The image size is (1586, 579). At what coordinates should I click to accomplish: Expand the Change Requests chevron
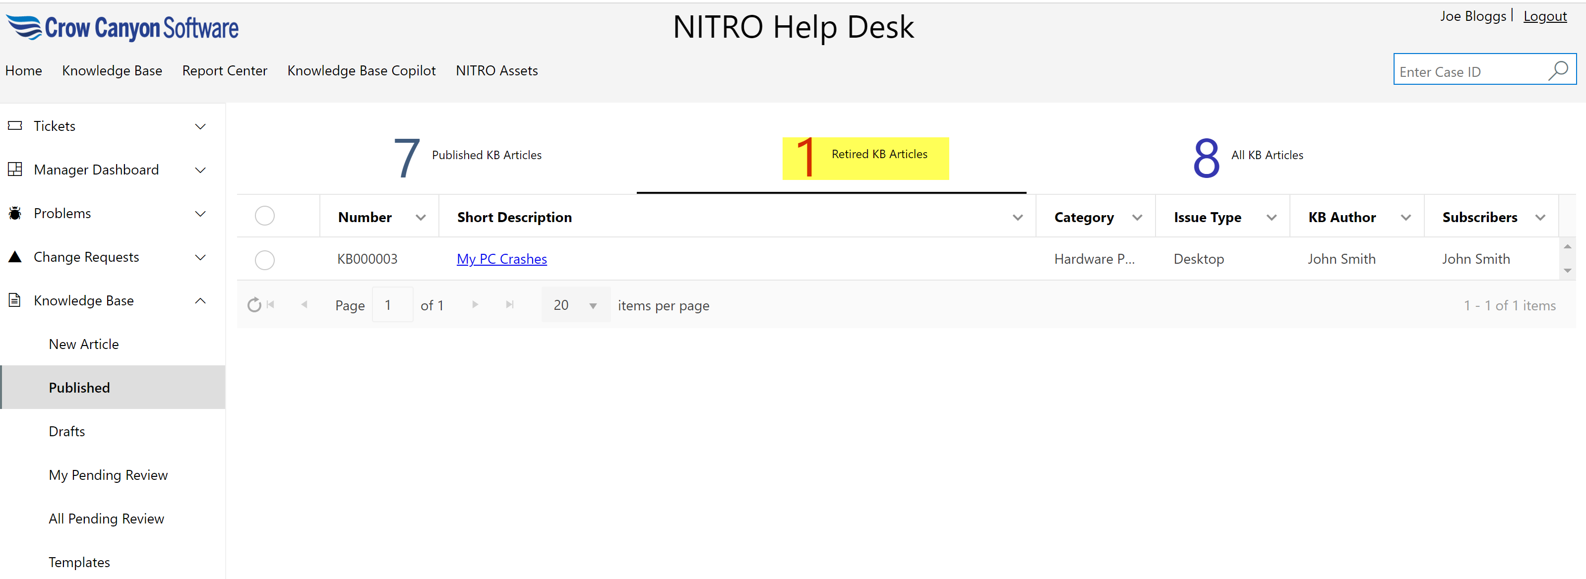pos(200,257)
